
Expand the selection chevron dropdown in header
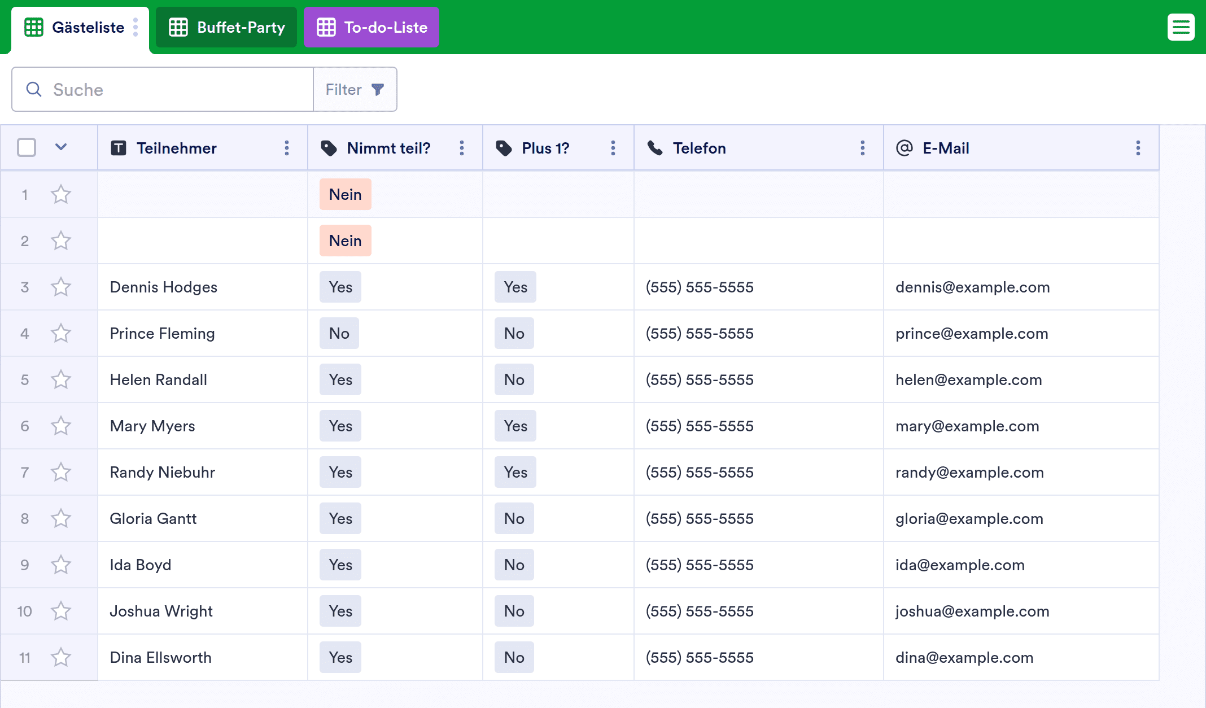click(x=61, y=147)
